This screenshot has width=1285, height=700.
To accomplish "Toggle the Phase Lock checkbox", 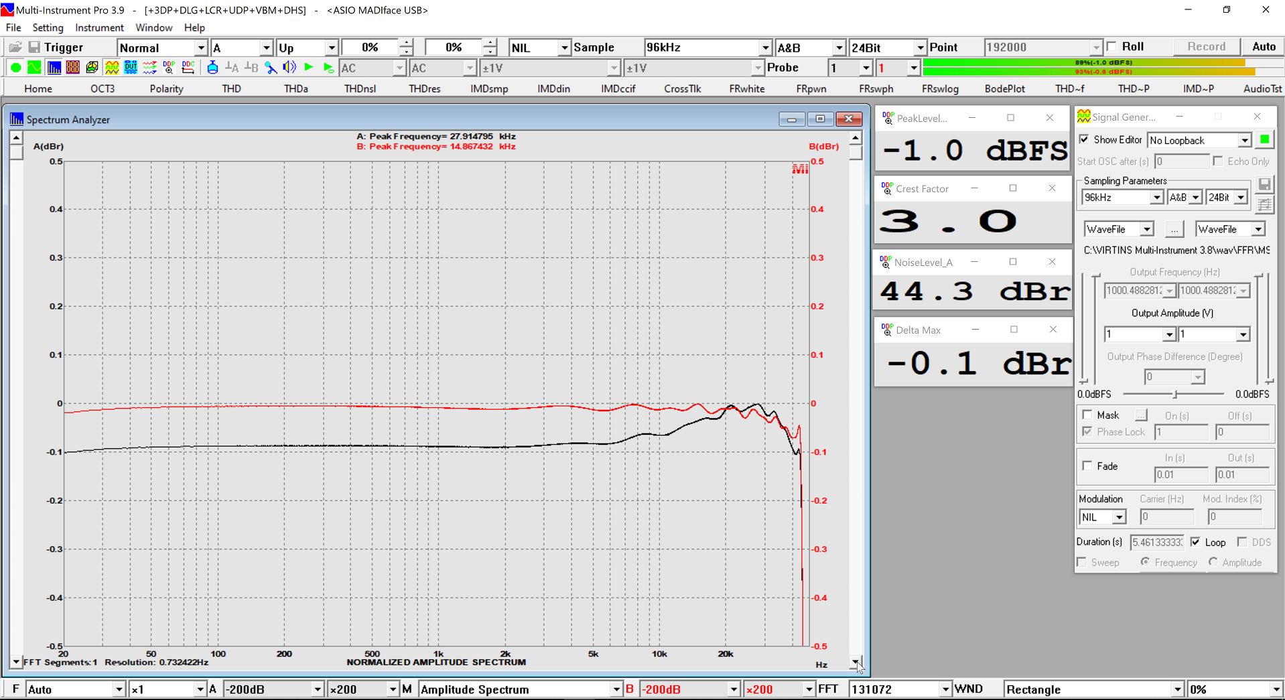I will [1087, 431].
